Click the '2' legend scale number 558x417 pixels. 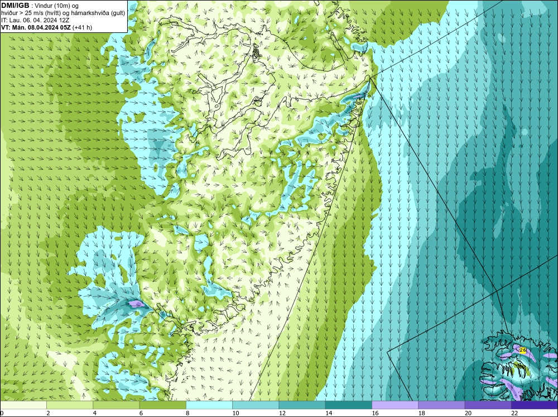coord(48,413)
